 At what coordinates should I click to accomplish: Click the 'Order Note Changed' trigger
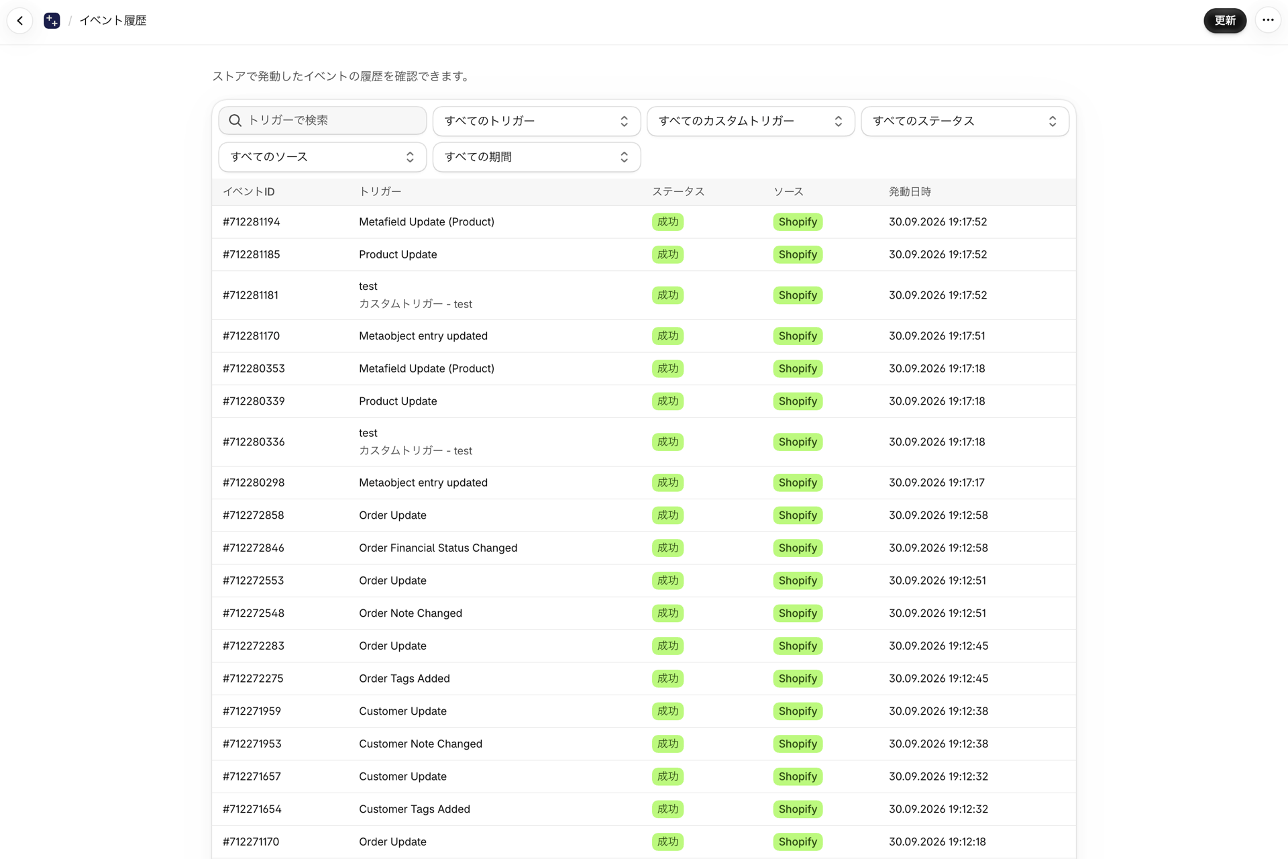tap(411, 613)
